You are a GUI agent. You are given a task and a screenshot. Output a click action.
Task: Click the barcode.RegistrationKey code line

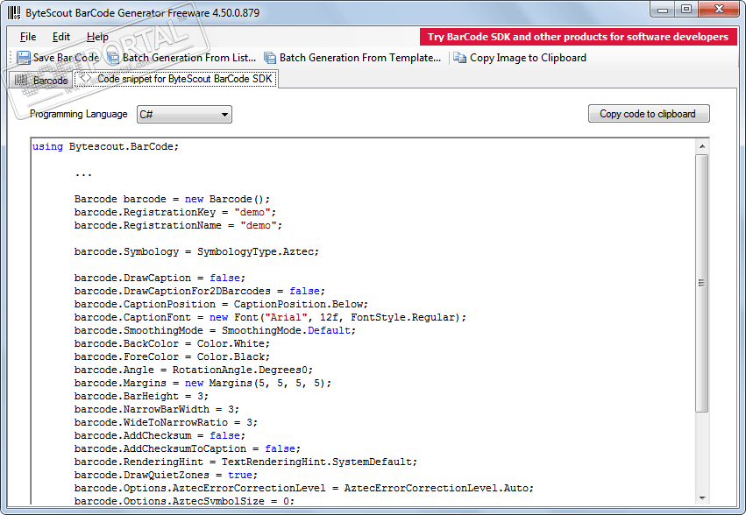[175, 212]
